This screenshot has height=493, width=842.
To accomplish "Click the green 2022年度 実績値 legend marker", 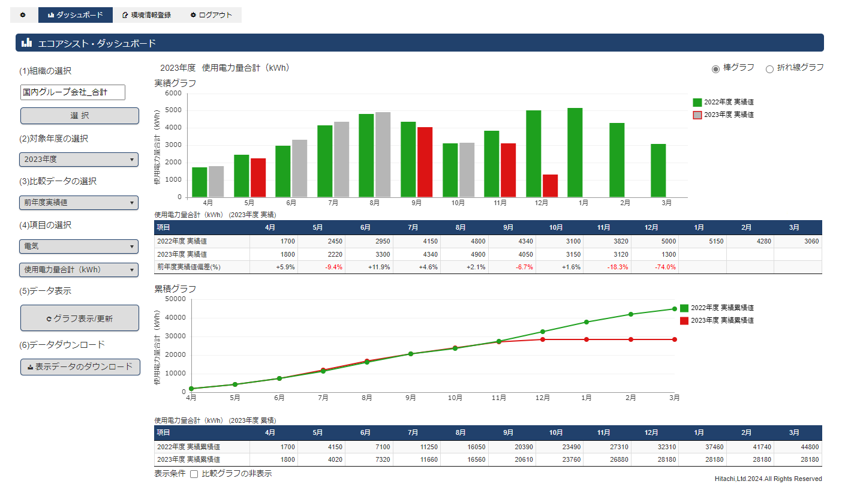I will [697, 103].
